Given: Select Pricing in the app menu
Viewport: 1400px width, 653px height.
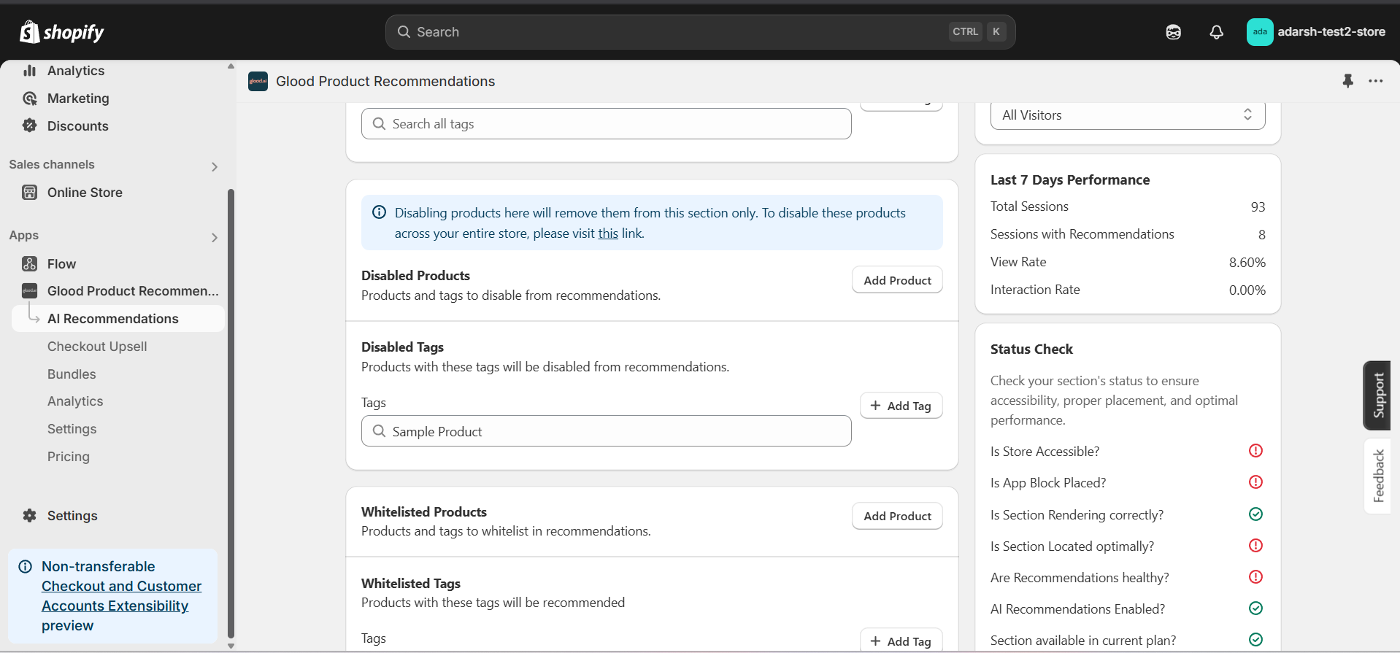Looking at the screenshot, I should pyautogui.click(x=69, y=457).
